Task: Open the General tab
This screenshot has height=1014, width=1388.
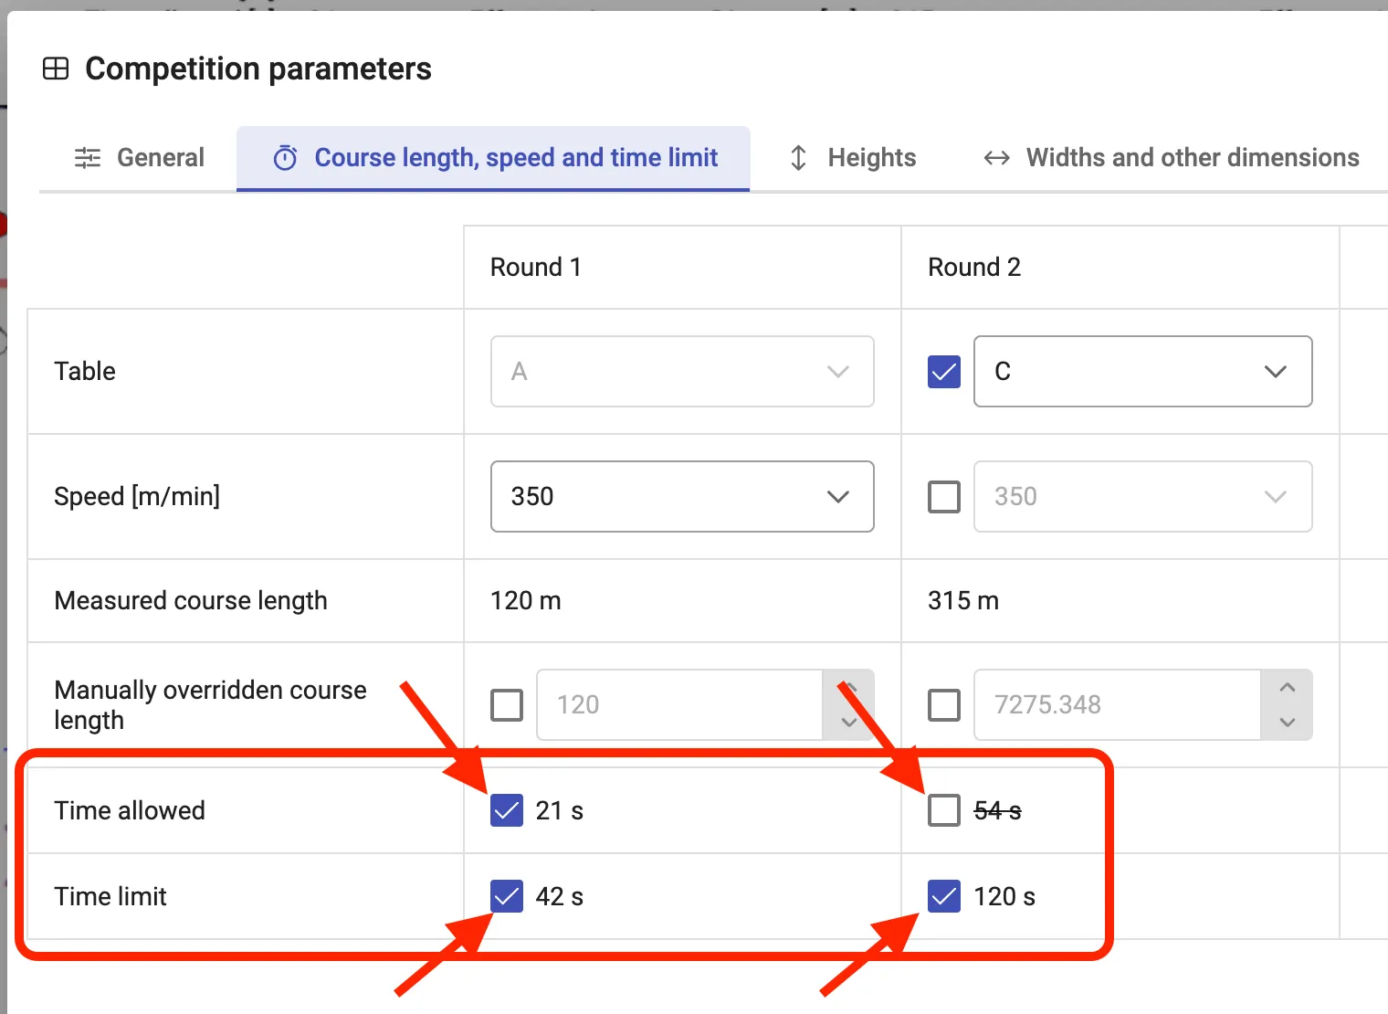Action: click(140, 158)
